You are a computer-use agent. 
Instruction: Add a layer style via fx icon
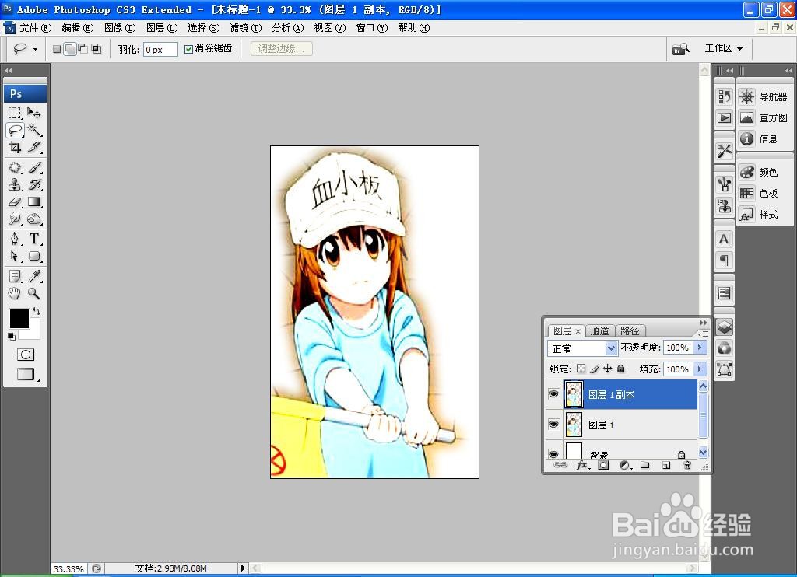click(x=582, y=465)
